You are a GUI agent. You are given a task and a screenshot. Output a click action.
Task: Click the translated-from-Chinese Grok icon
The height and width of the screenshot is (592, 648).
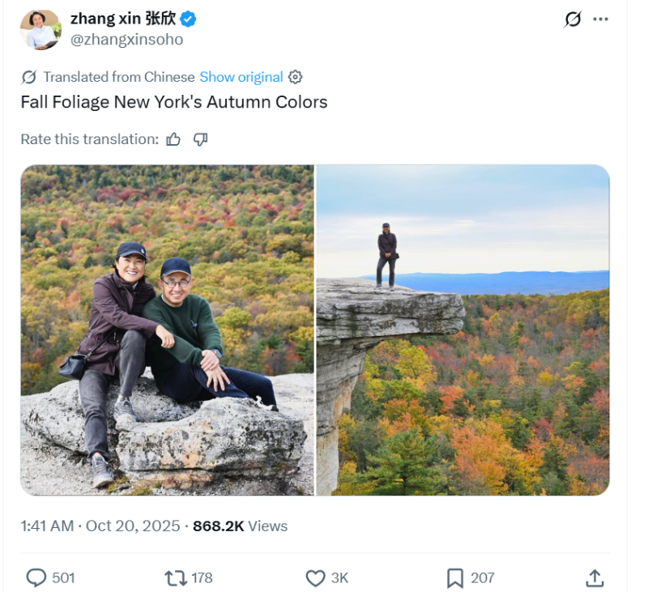[x=29, y=77]
